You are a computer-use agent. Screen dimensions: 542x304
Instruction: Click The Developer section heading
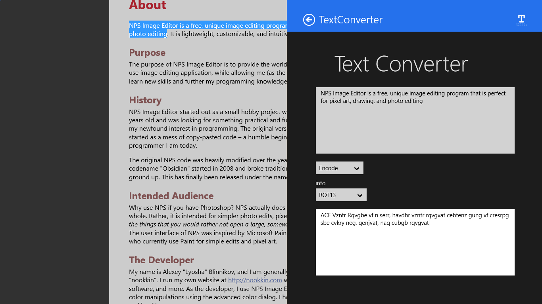[x=161, y=260]
